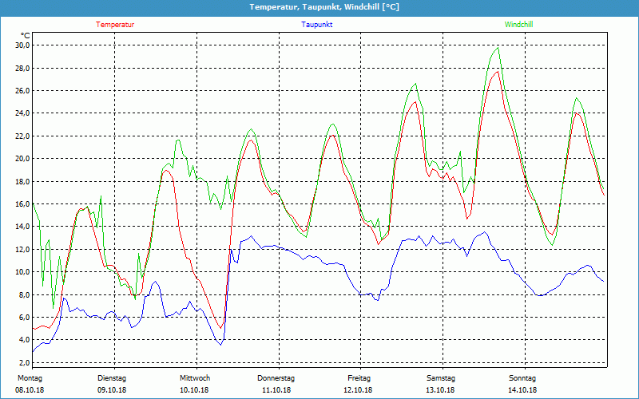This screenshot has width=639, height=399.
Task: Click the 2,0 y-axis value
Action: tap(23, 362)
